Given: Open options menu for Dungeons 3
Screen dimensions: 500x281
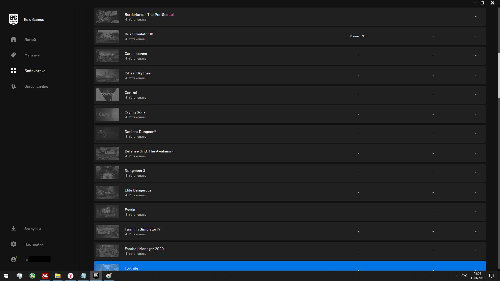Looking at the screenshot, I should point(477,173).
